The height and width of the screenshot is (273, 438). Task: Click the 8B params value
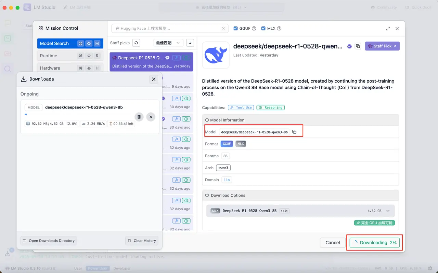click(225, 156)
